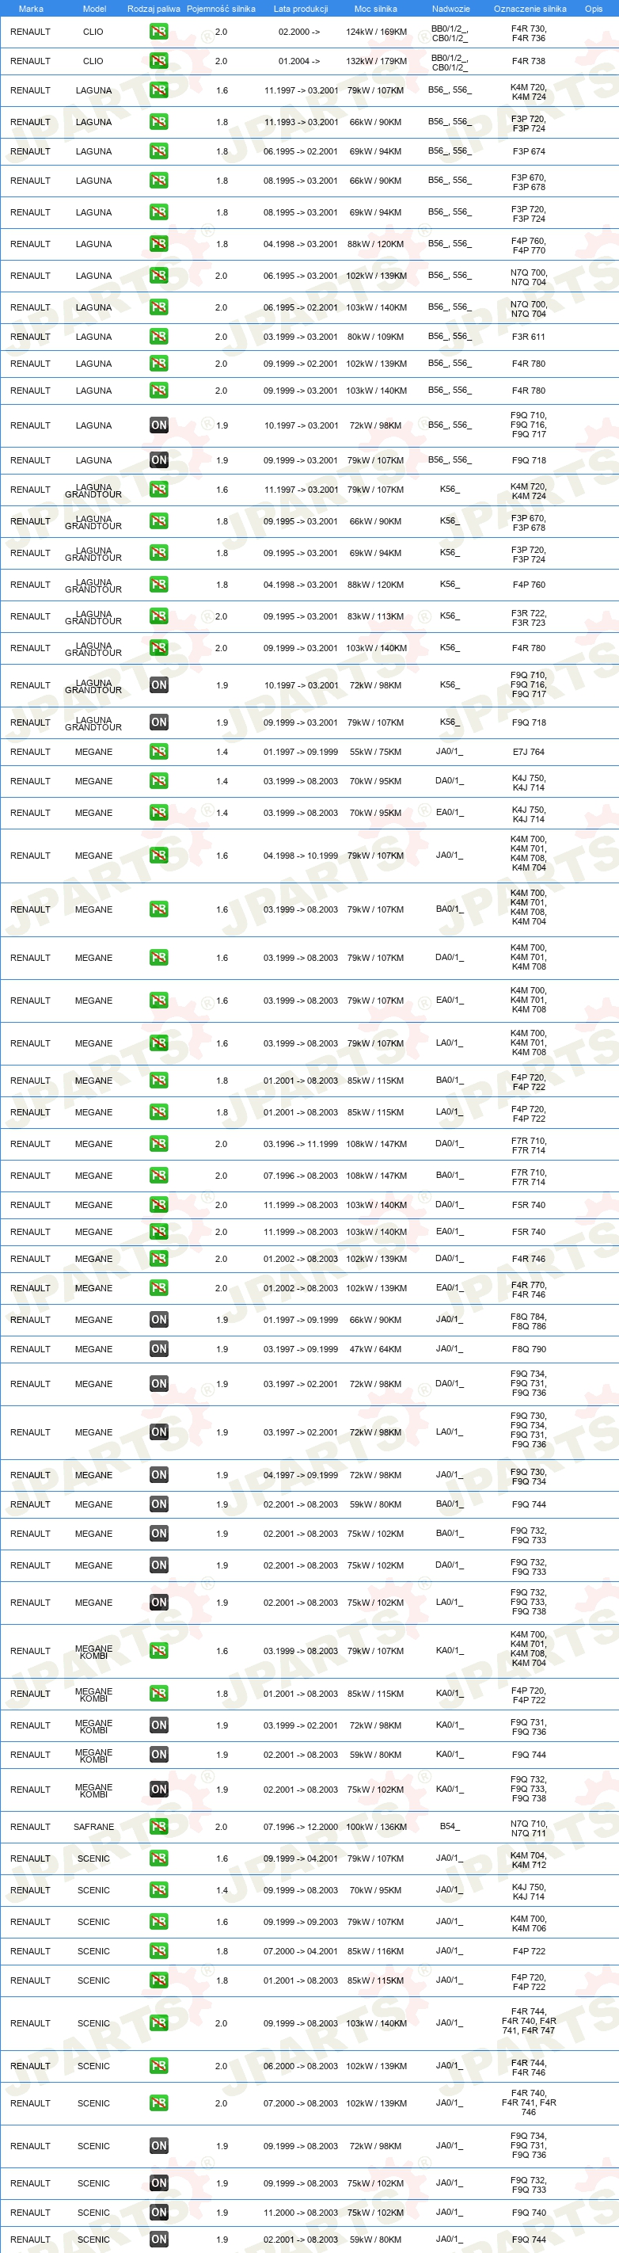Click the '83kW / 113KM' power cell
The image size is (619, 2253).
click(x=376, y=616)
